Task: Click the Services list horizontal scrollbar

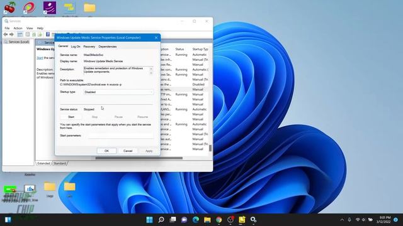Action: point(139,158)
